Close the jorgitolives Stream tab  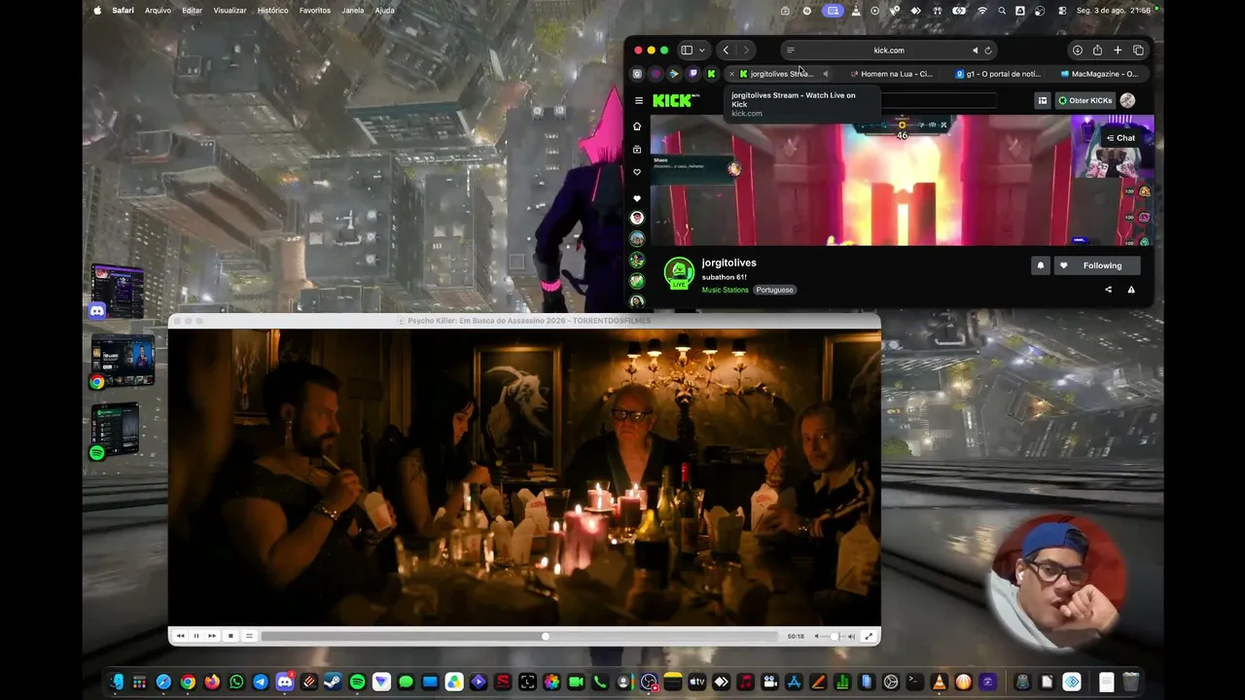(x=732, y=74)
